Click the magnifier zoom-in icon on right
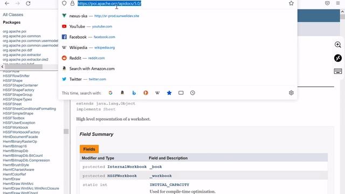 tap(338, 45)
